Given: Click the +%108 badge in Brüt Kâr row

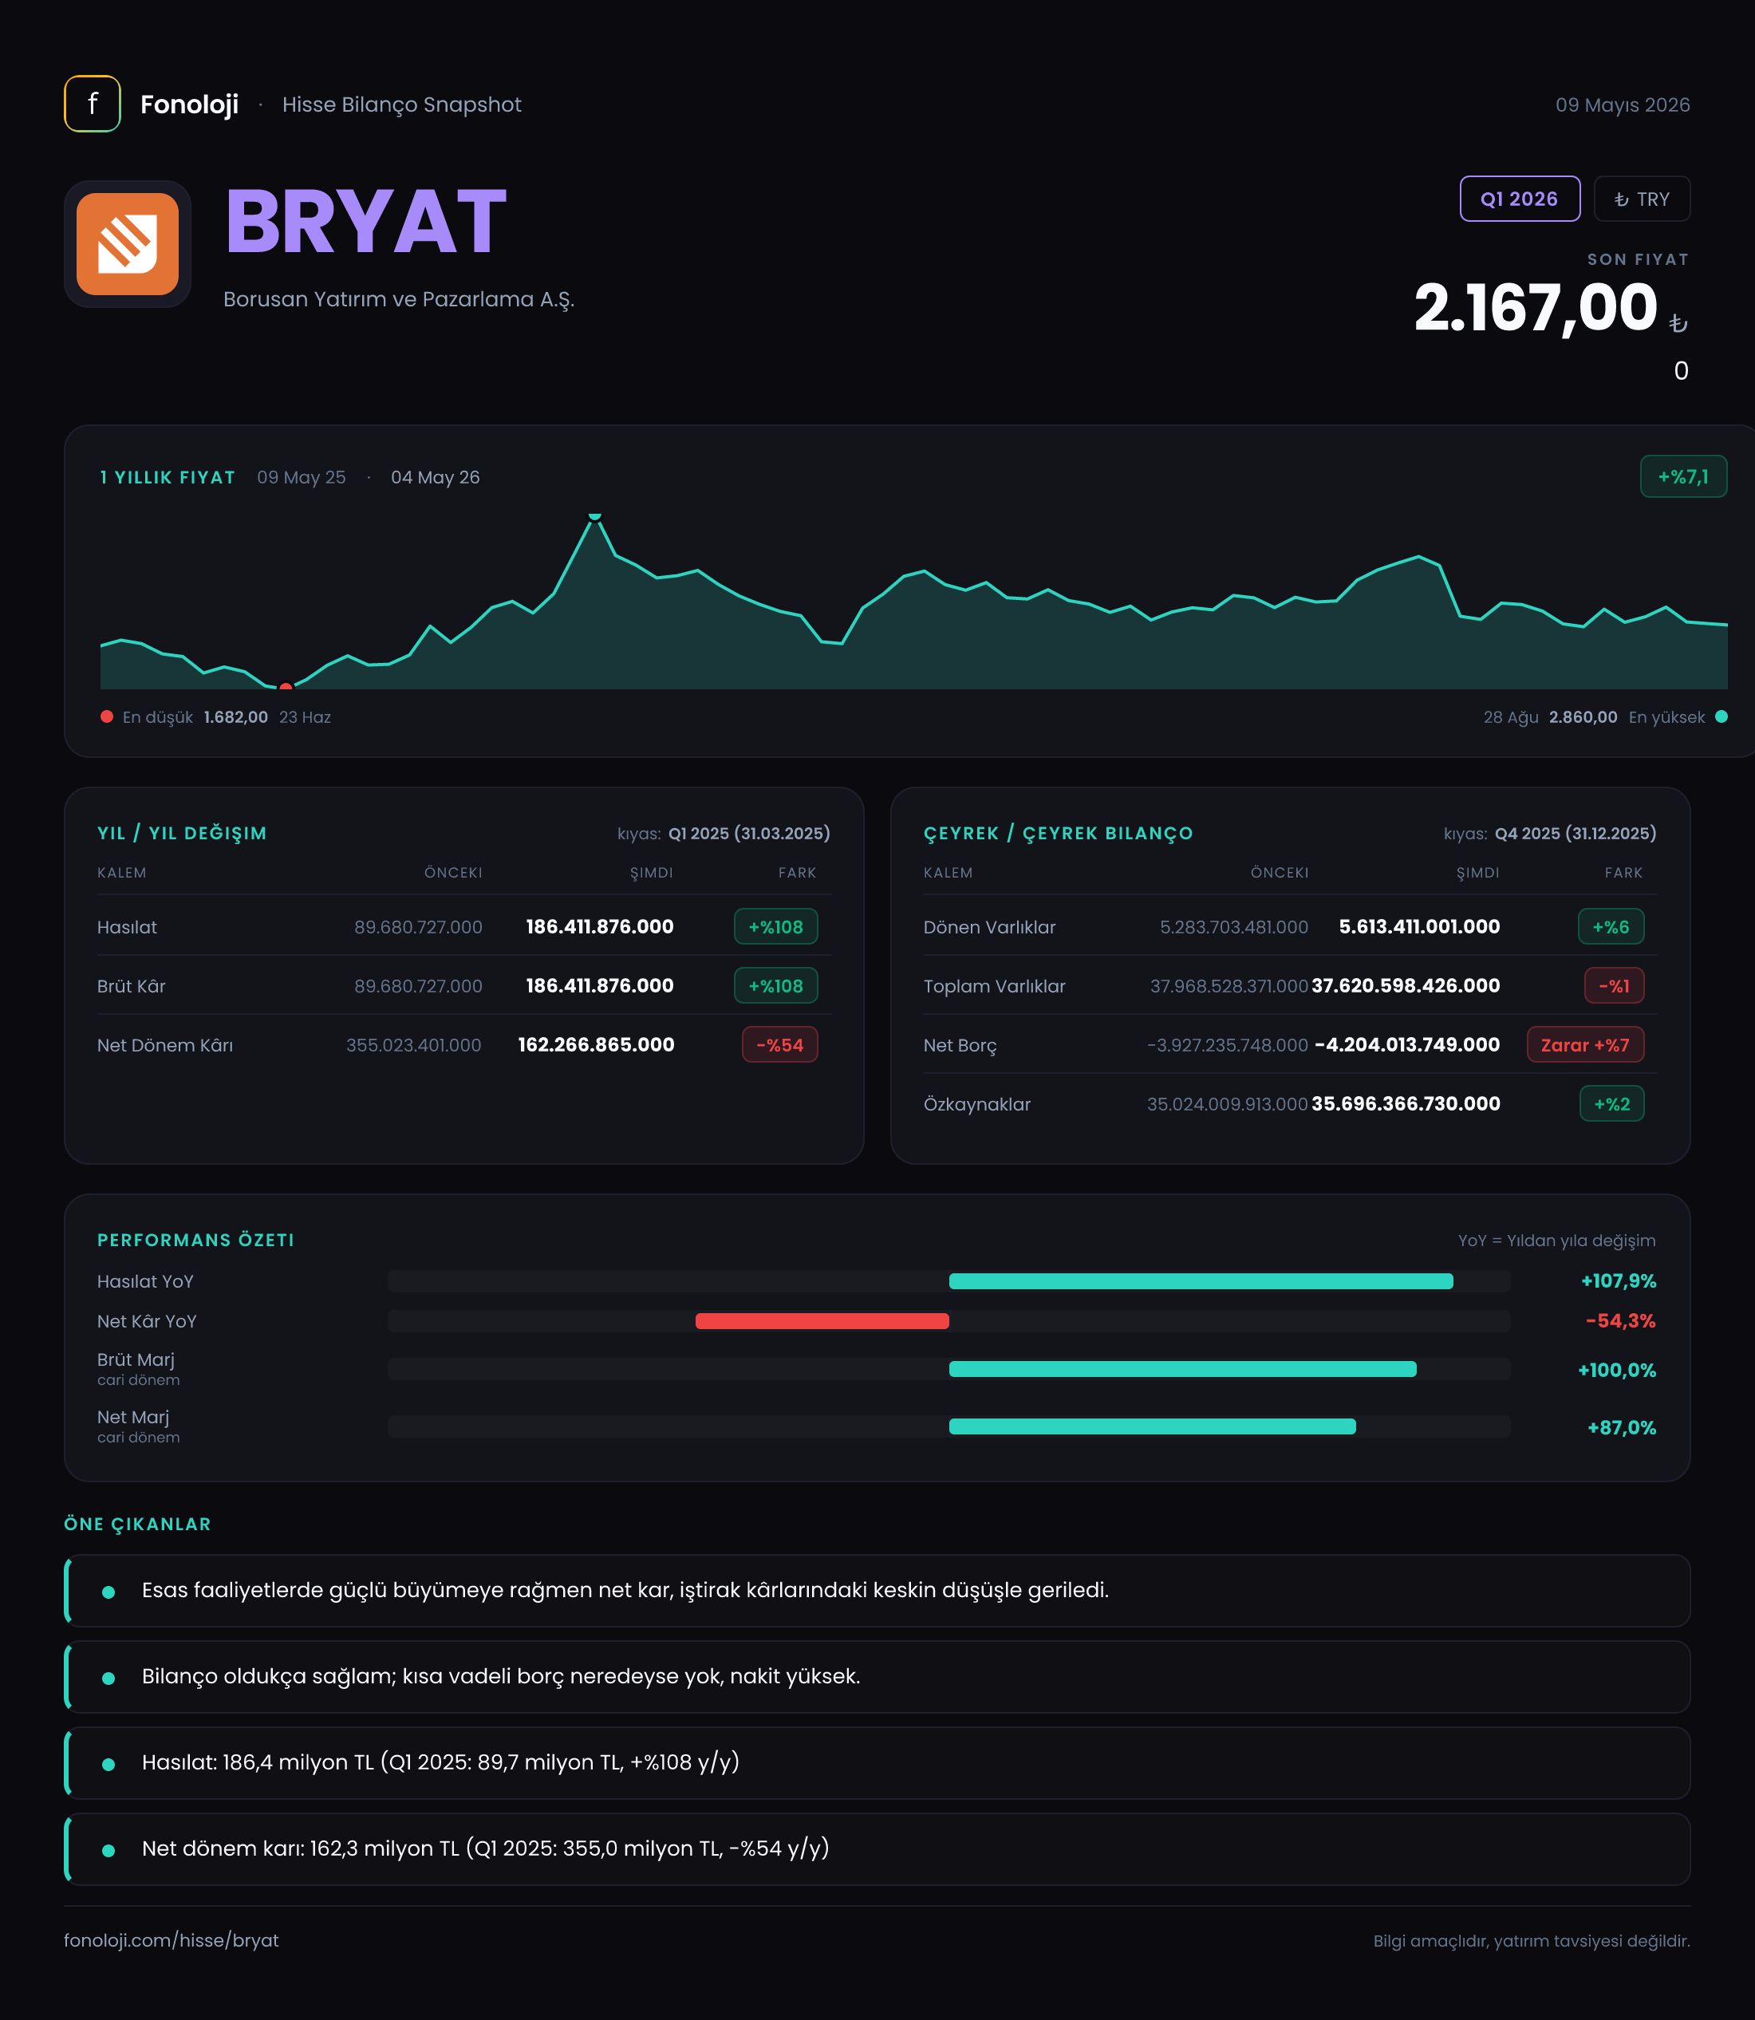Looking at the screenshot, I should coord(775,985).
